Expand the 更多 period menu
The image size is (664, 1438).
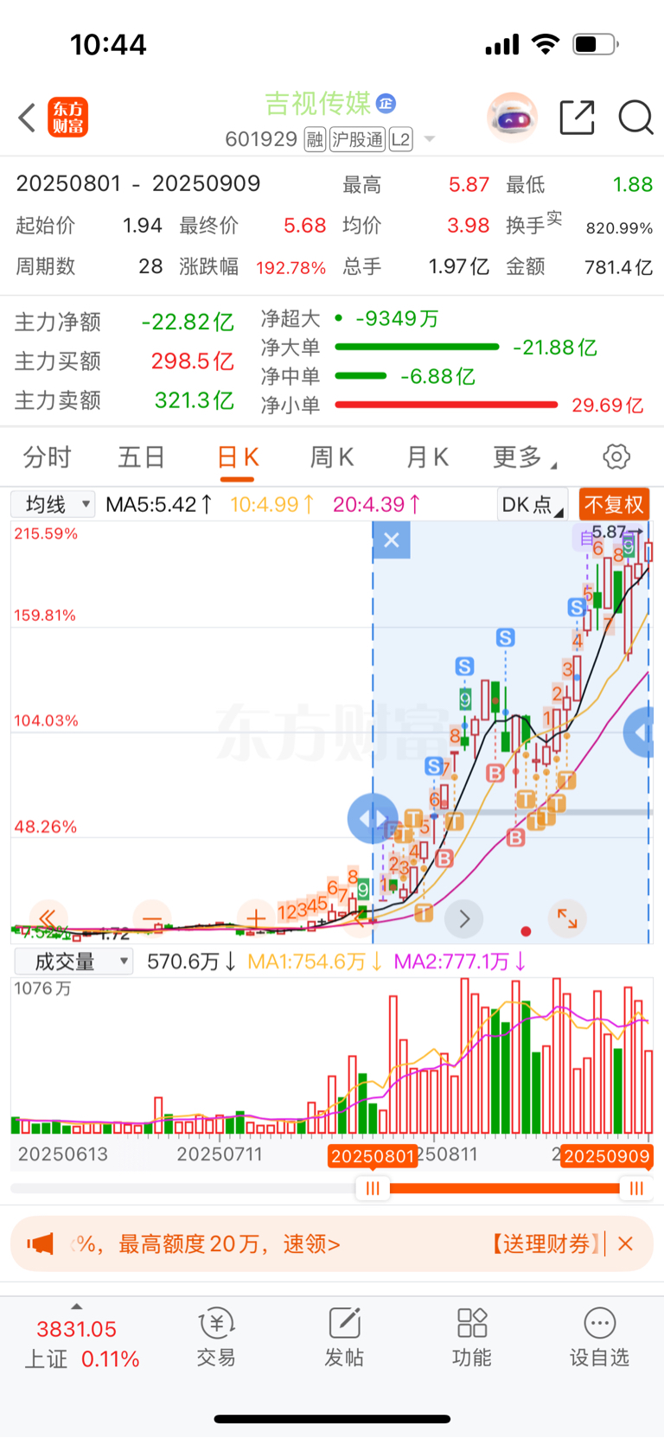click(525, 457)
